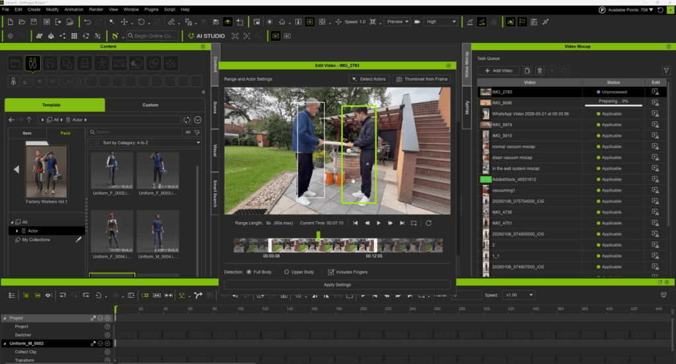
Task: Jump to range start in Edit Video
Action: point(356,223)
